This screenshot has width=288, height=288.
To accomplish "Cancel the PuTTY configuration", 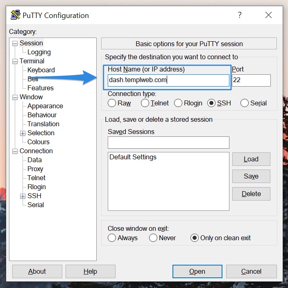I will tap(252, 272).
